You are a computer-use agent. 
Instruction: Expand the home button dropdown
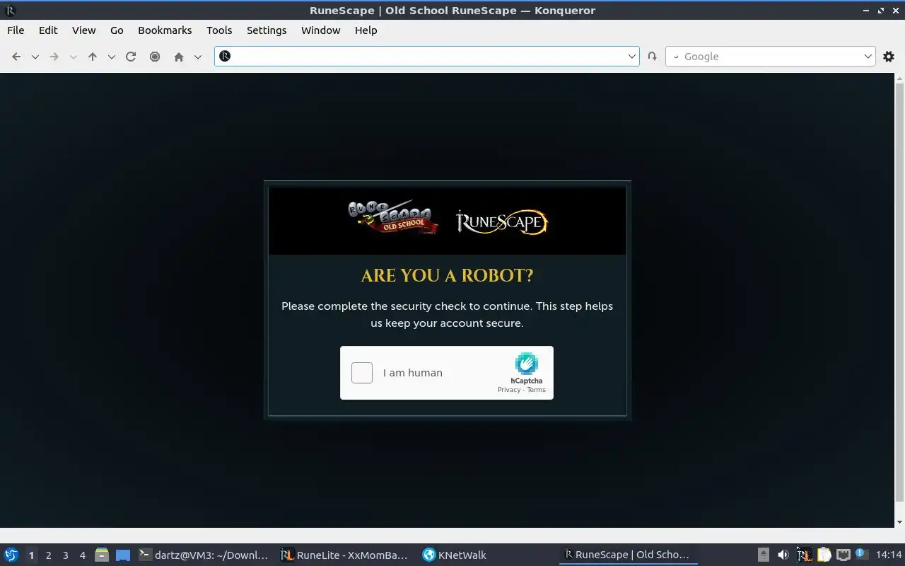click(198, 57)
